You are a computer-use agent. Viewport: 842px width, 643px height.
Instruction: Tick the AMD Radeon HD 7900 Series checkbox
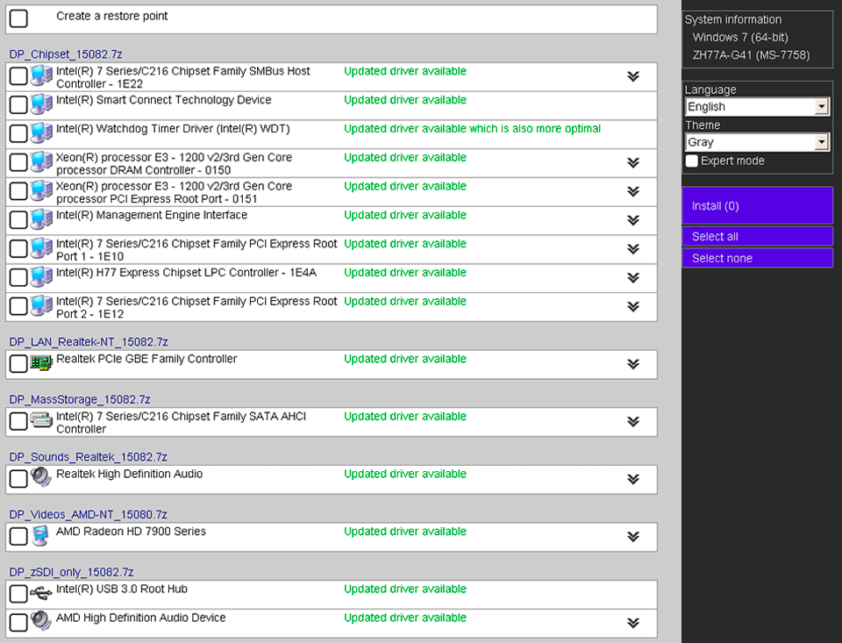pos(18,536)
